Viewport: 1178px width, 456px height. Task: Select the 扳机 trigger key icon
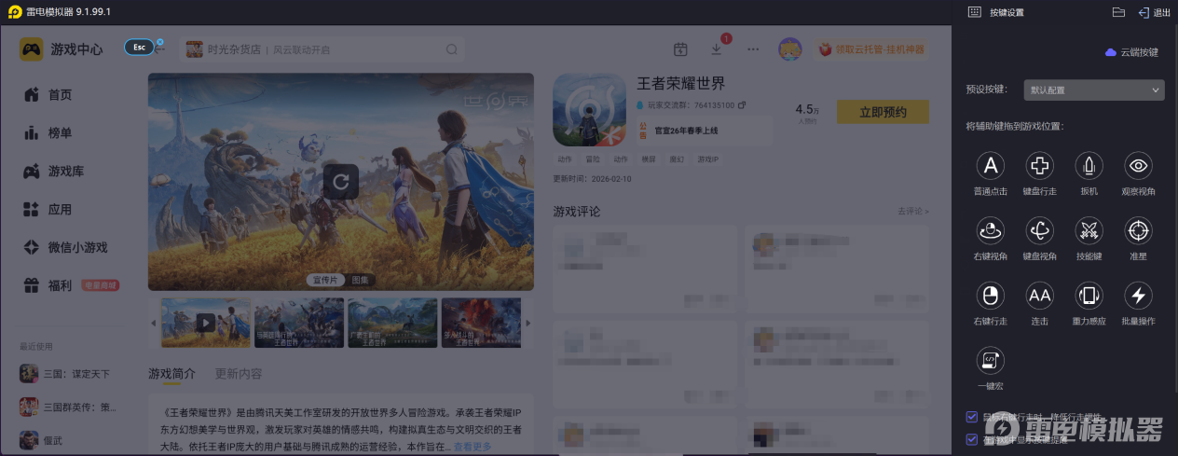tap(1089, 166)
